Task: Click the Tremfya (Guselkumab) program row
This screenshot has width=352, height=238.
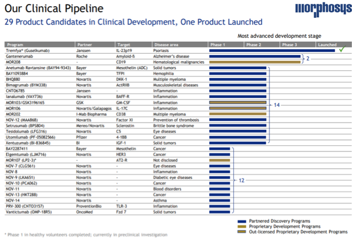Action: click(x=27, y=50)
